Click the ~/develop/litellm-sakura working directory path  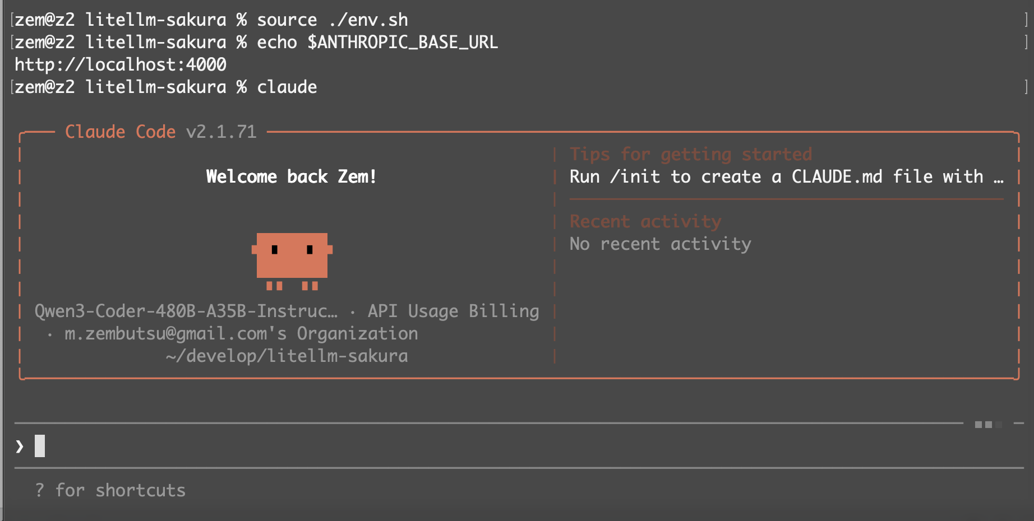tap(287, 356)
